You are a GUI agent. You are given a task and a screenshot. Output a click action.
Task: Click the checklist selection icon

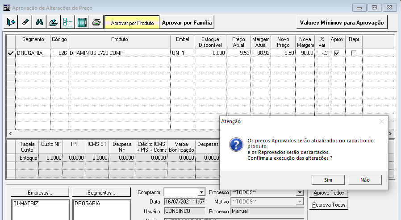(68, 22)
